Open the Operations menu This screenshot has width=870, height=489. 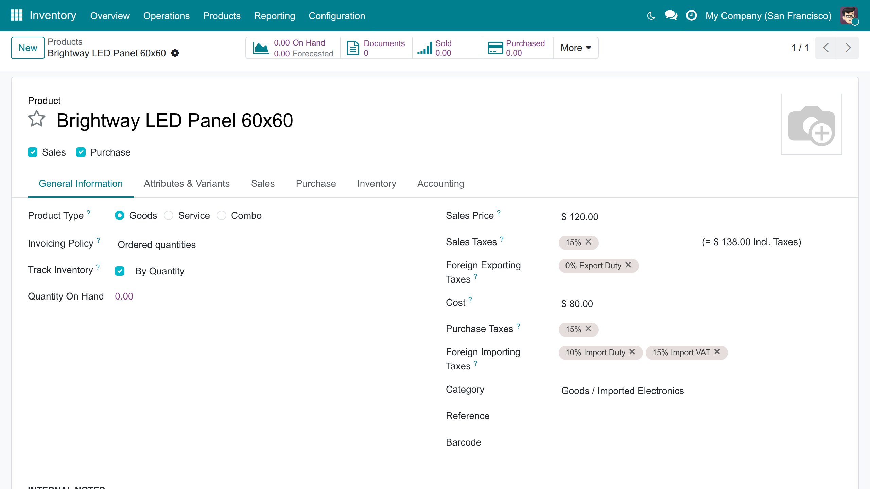point(167,16)
